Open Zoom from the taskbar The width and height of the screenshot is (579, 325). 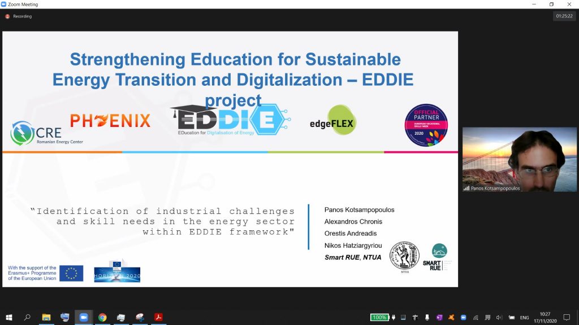click(x=84, y=318)
